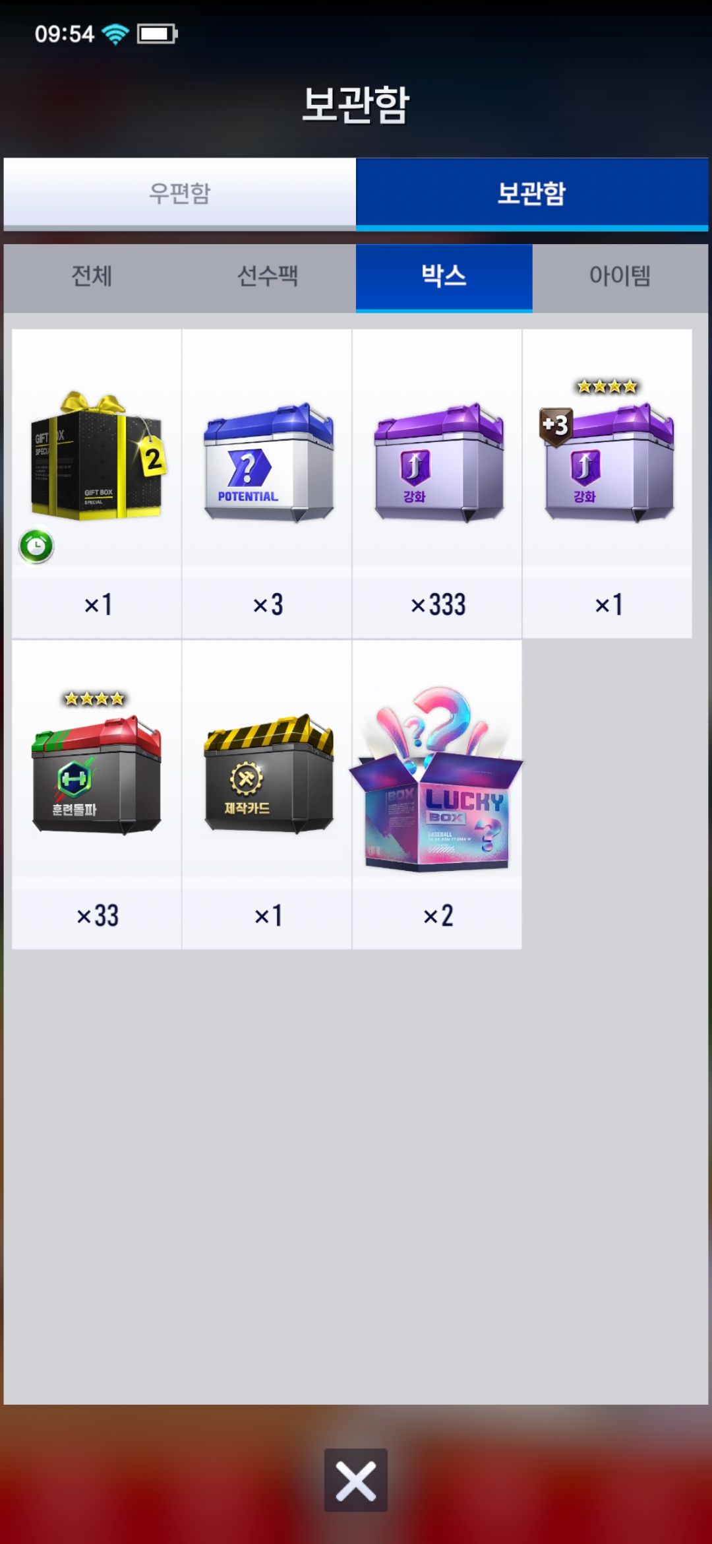
Task: Open the black Gift Box Special item
Action: [97, 455]
